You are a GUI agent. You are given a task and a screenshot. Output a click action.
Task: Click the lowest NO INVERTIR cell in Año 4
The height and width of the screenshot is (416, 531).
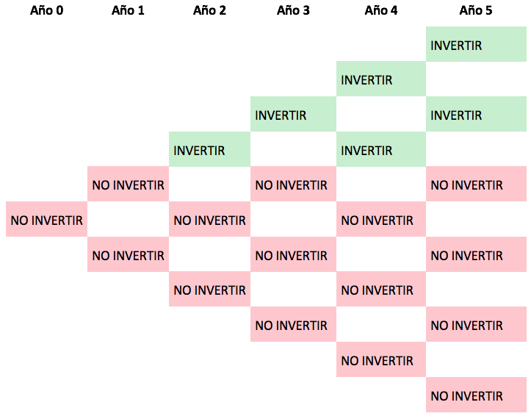tap(381, 359)
